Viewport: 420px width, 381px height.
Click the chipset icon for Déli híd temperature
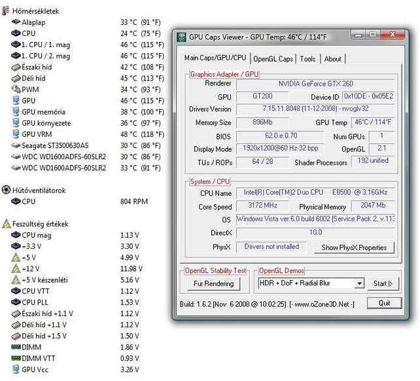click(x=16, y=78)
